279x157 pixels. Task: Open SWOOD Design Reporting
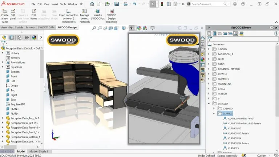pos(112,17)
